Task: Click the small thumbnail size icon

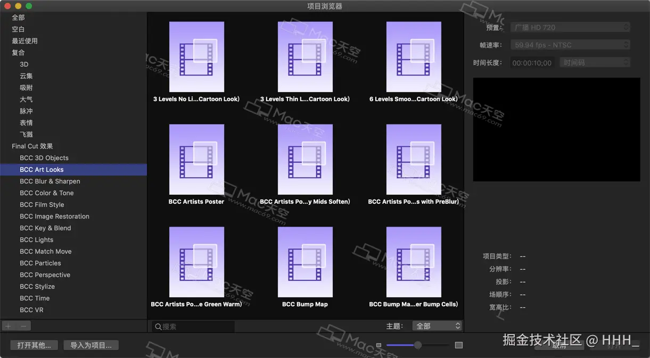Action: click(x=379, y=345)
